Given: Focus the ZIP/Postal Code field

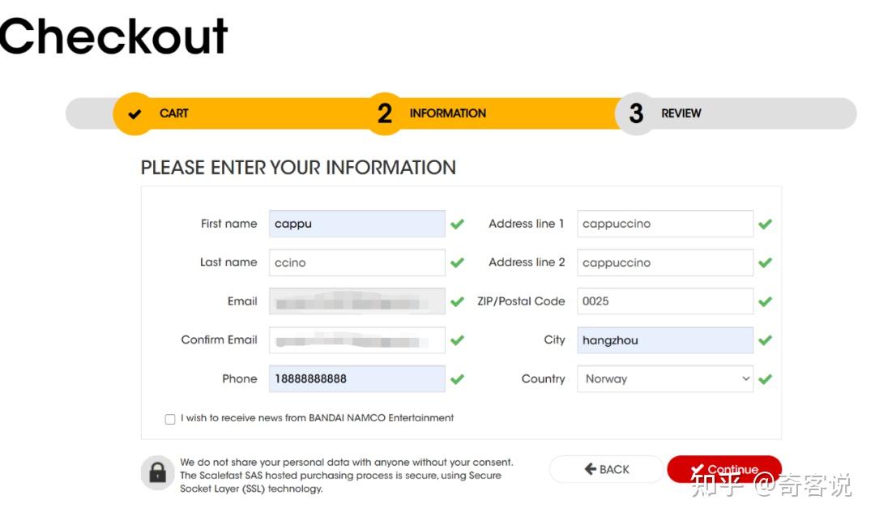Looking at the screenshot, I should point(664,301).
